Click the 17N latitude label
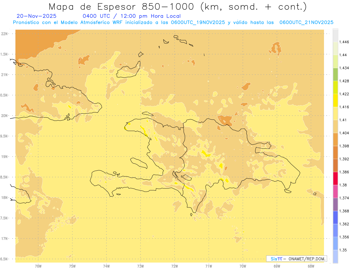 coord(4,239)
